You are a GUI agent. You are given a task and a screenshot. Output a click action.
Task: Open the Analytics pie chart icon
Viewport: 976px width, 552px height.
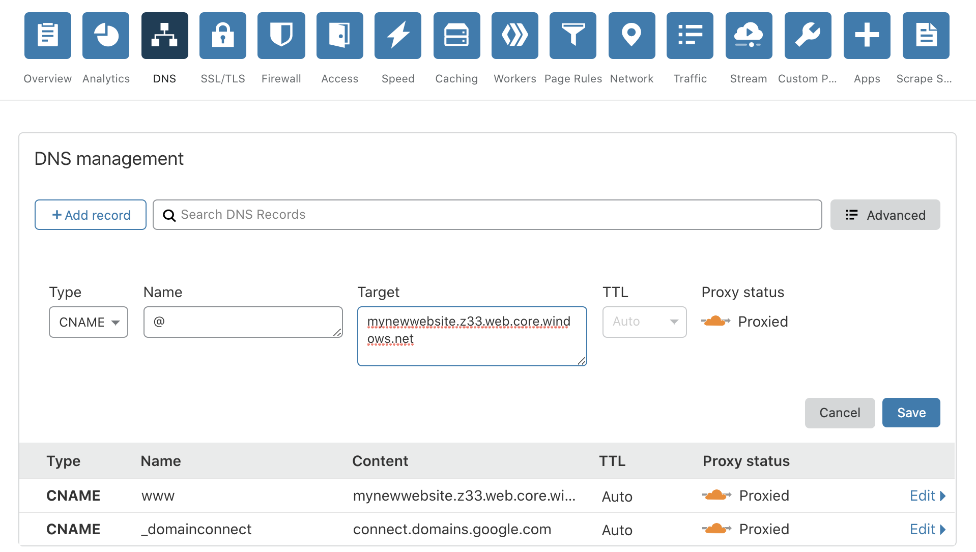[x=106, y=36]
